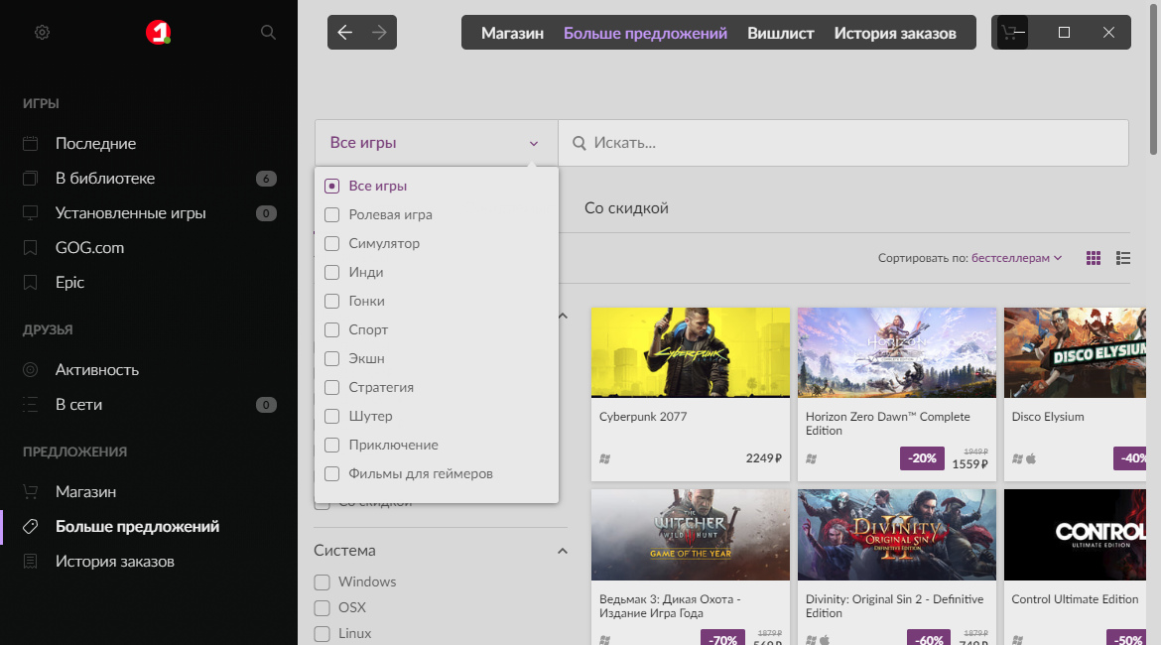Screen dimensions: 1161x645
Task: Open the Вишлист tab
Action: coord(780,33)
